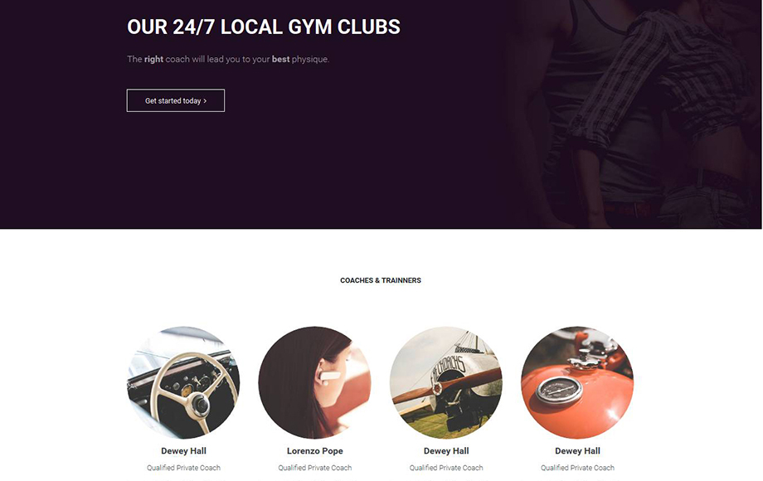Click Qualified Private Coach under motorcycle photo coach
The width and height of the screenshot is (763, 481).
coord(577,468)
